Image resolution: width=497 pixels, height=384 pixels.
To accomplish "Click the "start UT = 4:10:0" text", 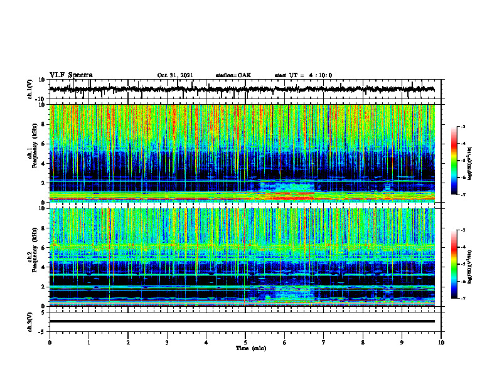I will 303,75.
